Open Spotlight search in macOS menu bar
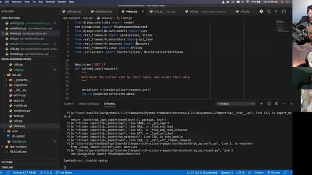Image resolution: width=312 pixels, height=175 pixels. pos(282,2)
